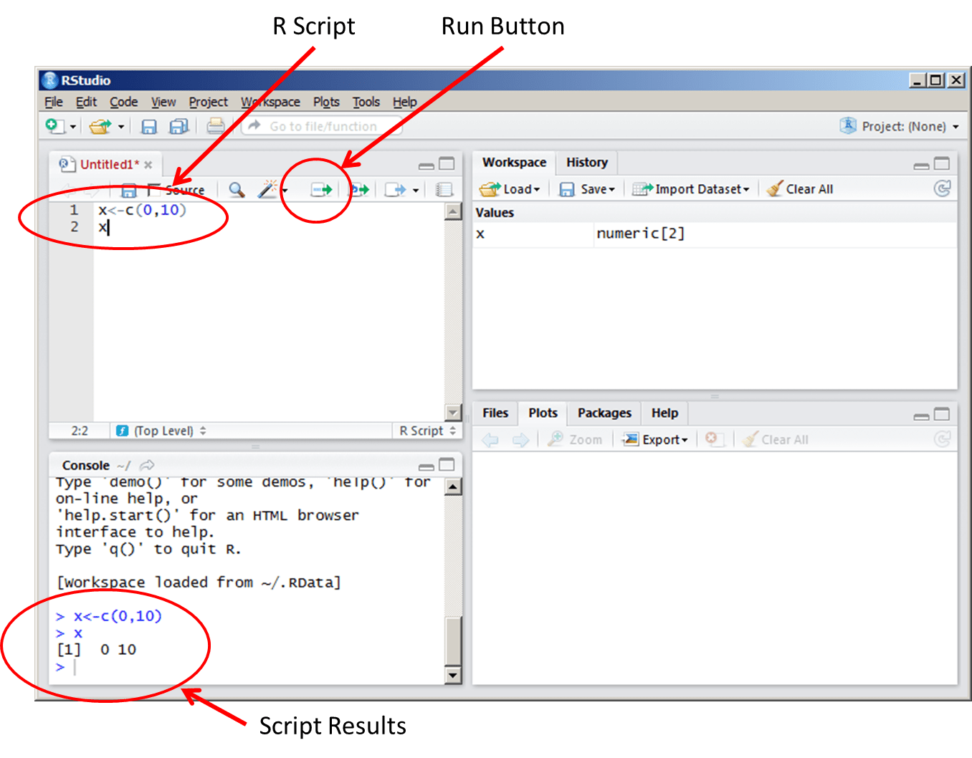Viewport: 972px width, 758px height.
Task: Switch to the Workspace tab
Action: click(514, 163)
